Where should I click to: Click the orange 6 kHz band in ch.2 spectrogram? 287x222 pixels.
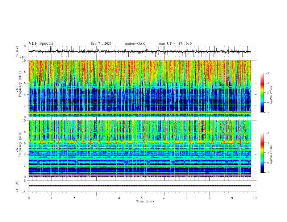coord(140,142)
